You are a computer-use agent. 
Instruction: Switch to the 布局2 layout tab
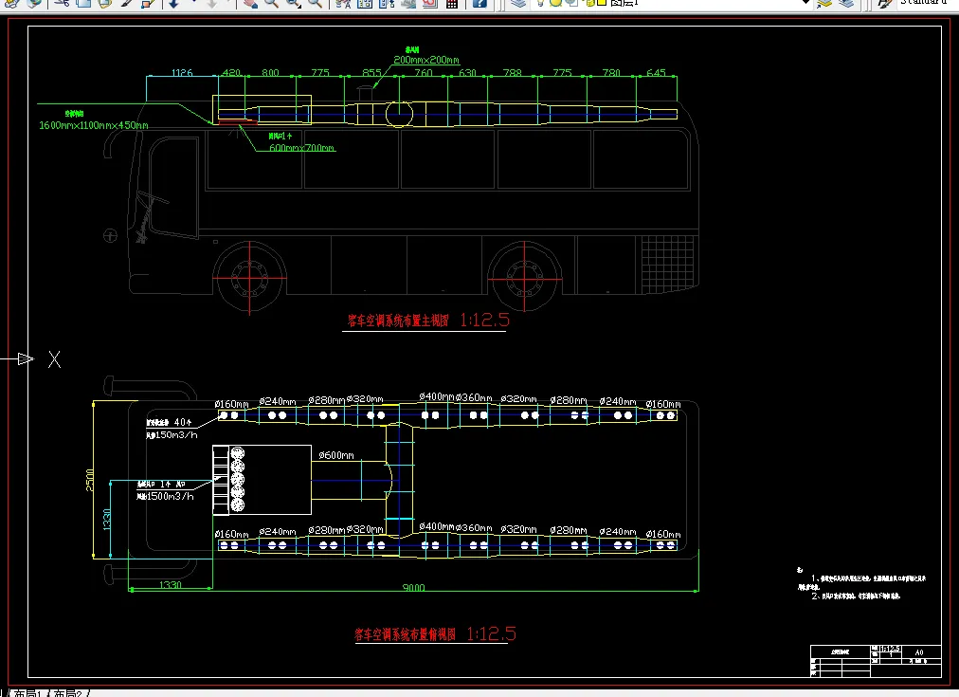point(67,693)
